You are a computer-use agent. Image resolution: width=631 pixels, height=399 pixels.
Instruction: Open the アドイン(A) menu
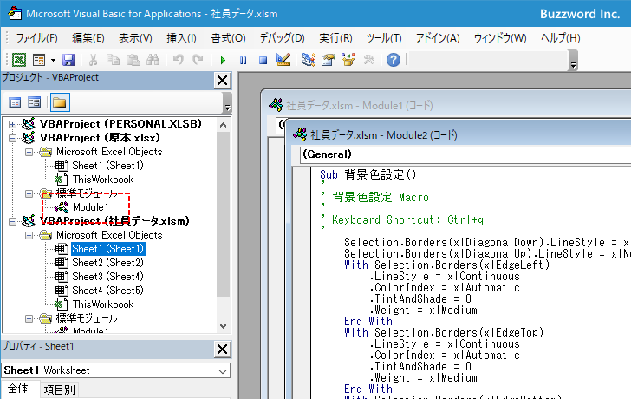tap(438, 38)
